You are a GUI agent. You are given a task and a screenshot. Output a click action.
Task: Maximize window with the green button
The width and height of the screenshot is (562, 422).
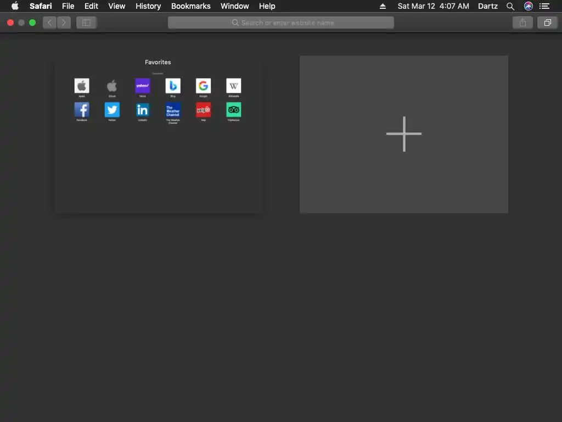coord(32,23)
